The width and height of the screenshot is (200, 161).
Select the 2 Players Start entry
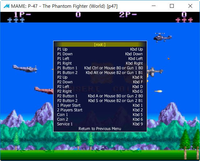(x=100, y=110)
